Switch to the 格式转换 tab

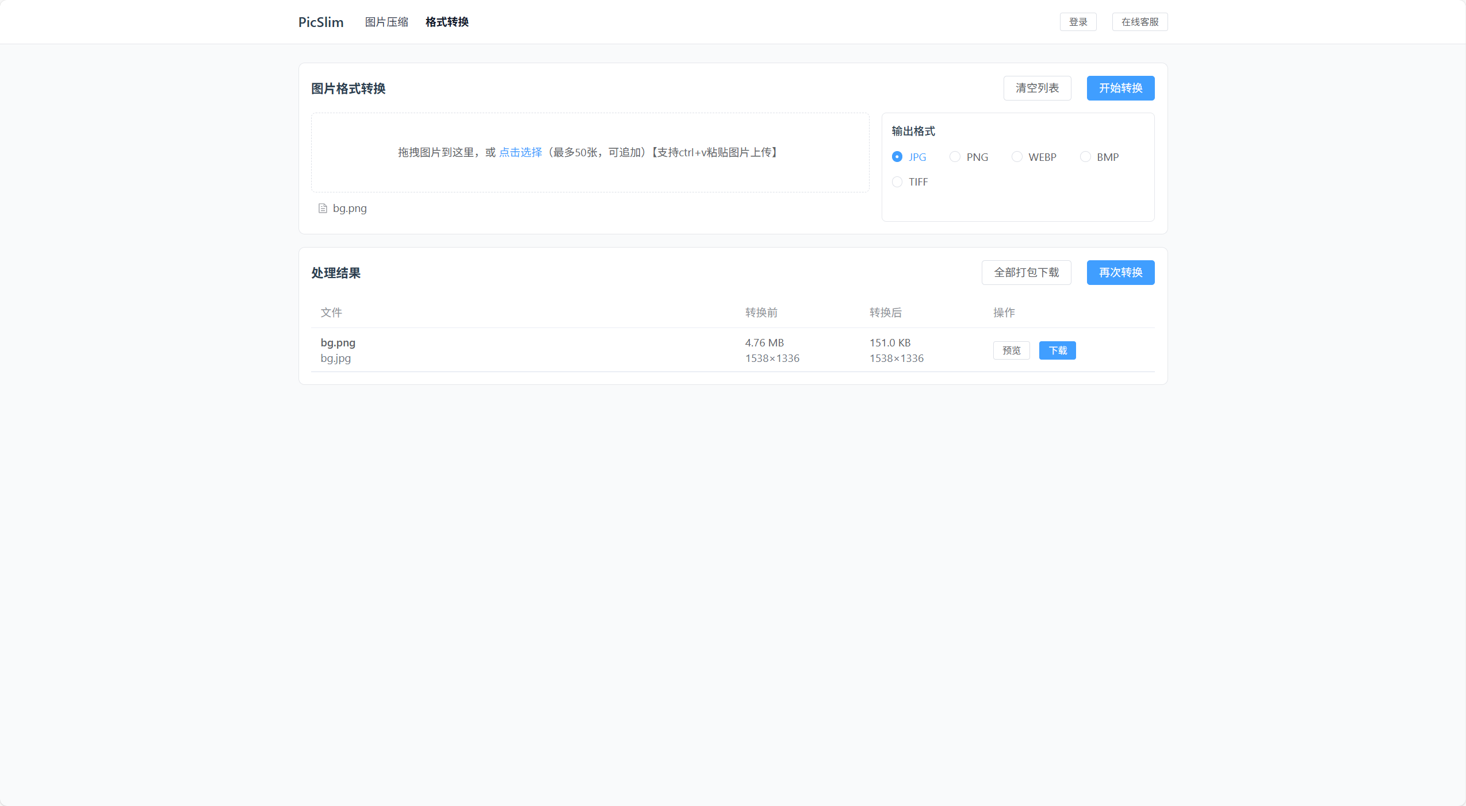[x=447, y=22]
